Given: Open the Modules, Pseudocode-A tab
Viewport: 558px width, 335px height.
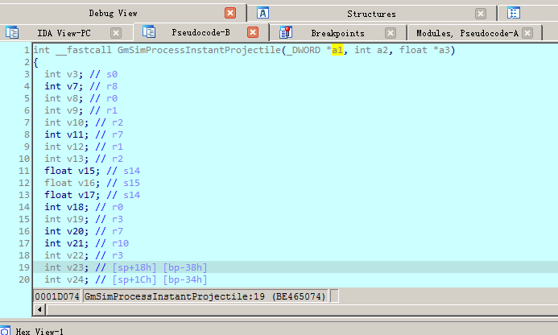Looking at the screenshot, I should 467,33.
